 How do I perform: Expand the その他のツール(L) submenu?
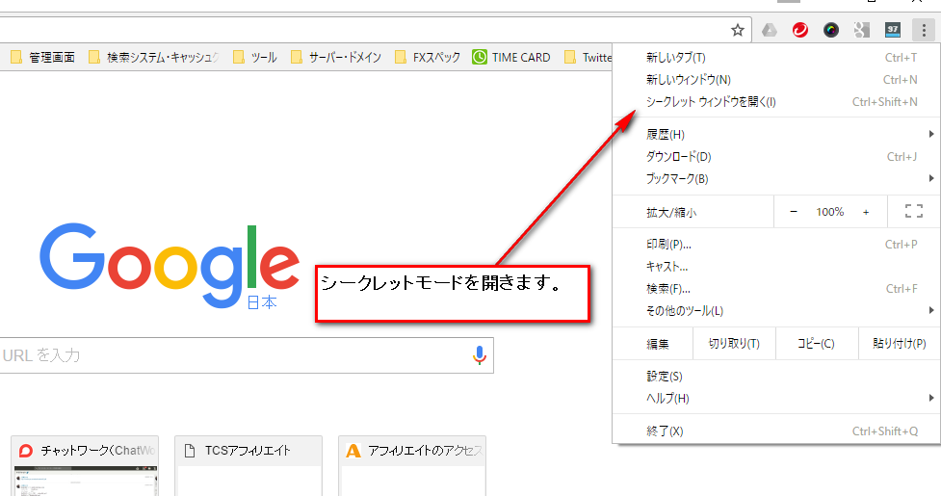pyautogui.click(x=776, y=311)
